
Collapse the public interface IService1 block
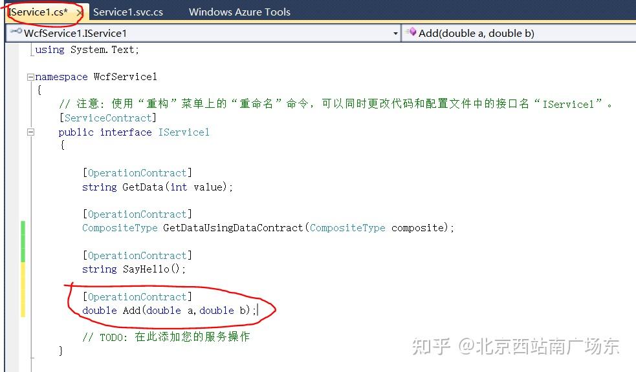[30, 132]
